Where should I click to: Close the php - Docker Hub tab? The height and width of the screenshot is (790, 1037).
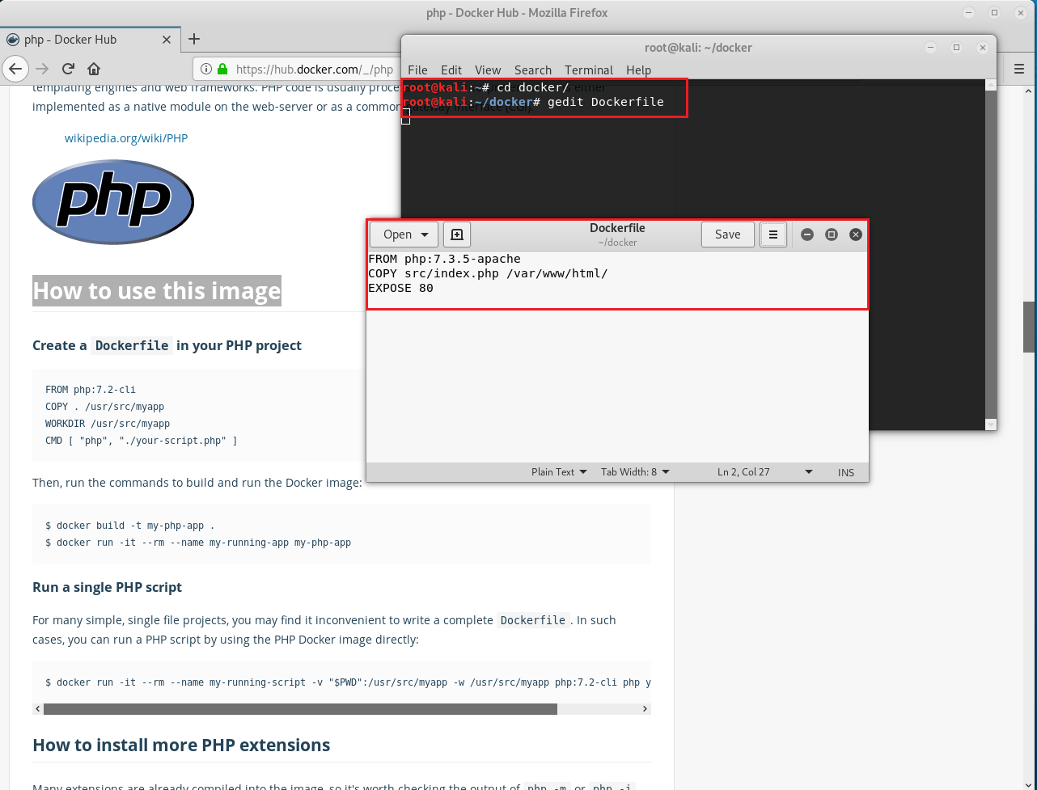[167, 39]
